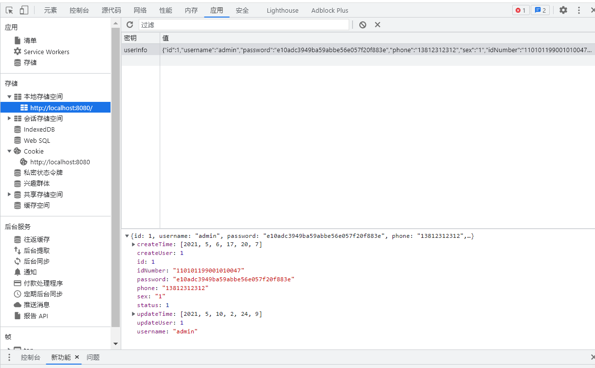The width and height of the screenshot is (595, 368).
Task: Switch to the 控制台 tab
Action: (x=79, y=10)
